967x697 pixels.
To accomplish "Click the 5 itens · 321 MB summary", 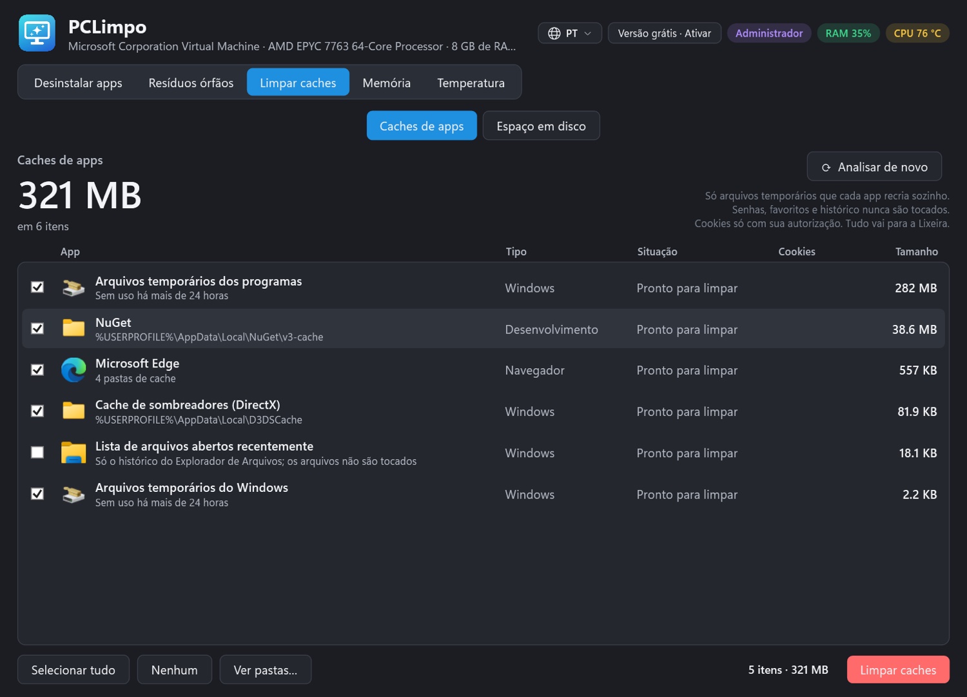I will point(788,670).
